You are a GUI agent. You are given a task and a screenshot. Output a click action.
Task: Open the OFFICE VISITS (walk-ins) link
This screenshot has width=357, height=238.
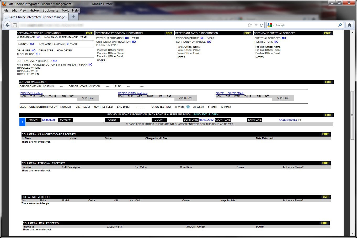tap(133, 93)
